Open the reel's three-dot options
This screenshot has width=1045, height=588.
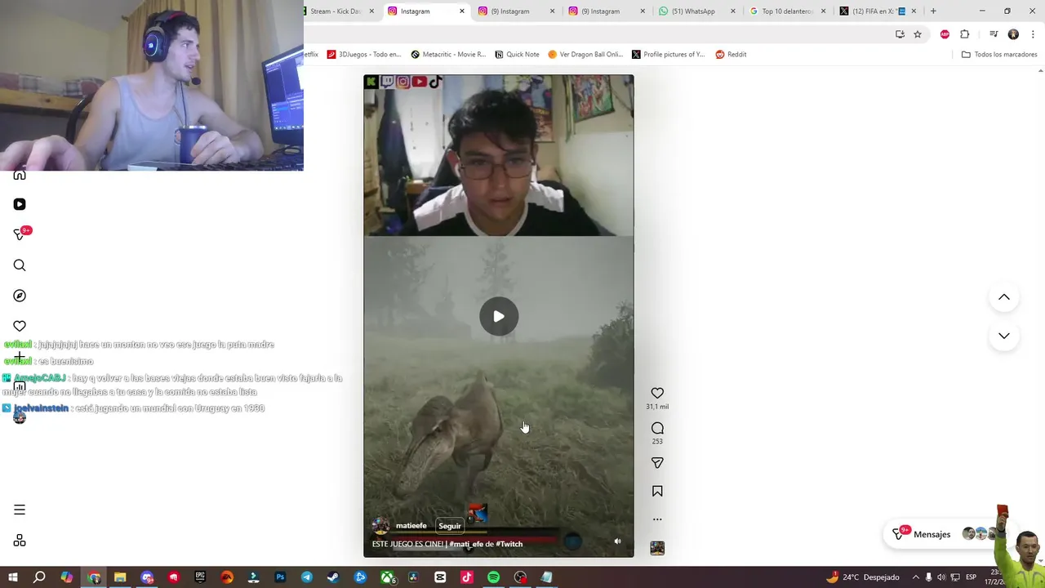click(657, 519)
